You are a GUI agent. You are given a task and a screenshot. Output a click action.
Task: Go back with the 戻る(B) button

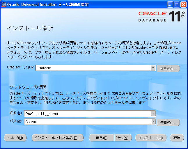[x=101, y=138]
